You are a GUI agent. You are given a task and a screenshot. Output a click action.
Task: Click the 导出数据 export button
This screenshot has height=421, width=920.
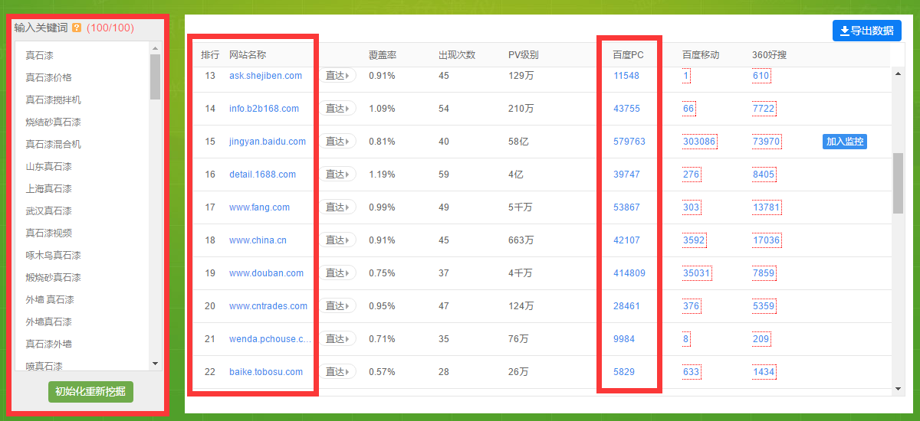point(867,31)
